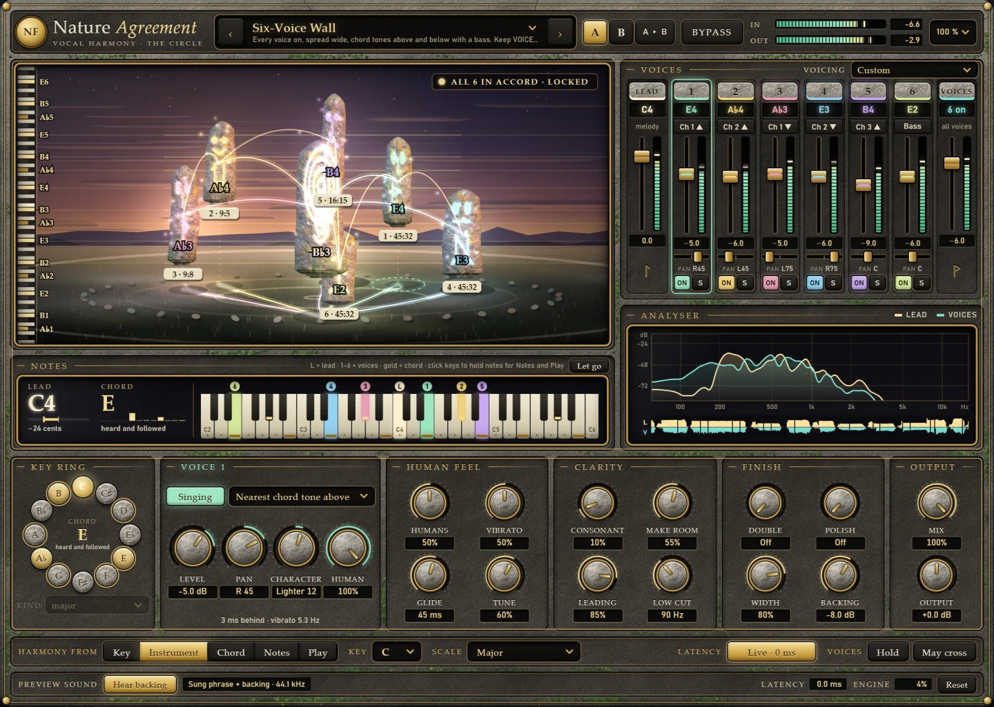Open the Six-Voice Wall preset list
Viewport: 994px width, 707px height.
click(x=395, y=32)
